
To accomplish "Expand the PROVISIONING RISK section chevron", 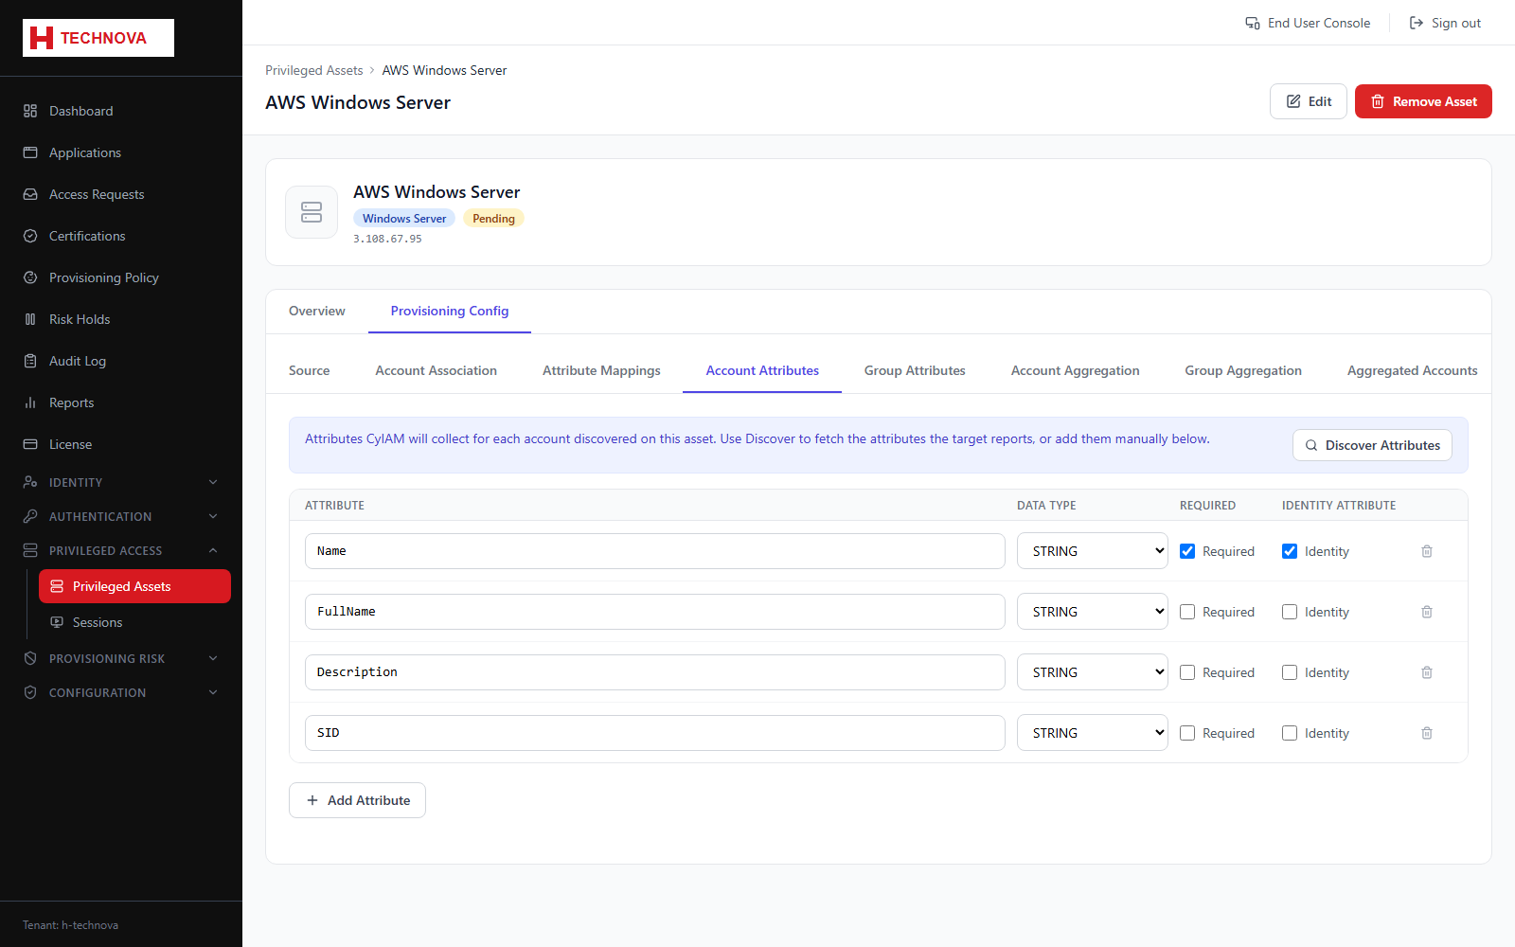I will tap(213, 658).
